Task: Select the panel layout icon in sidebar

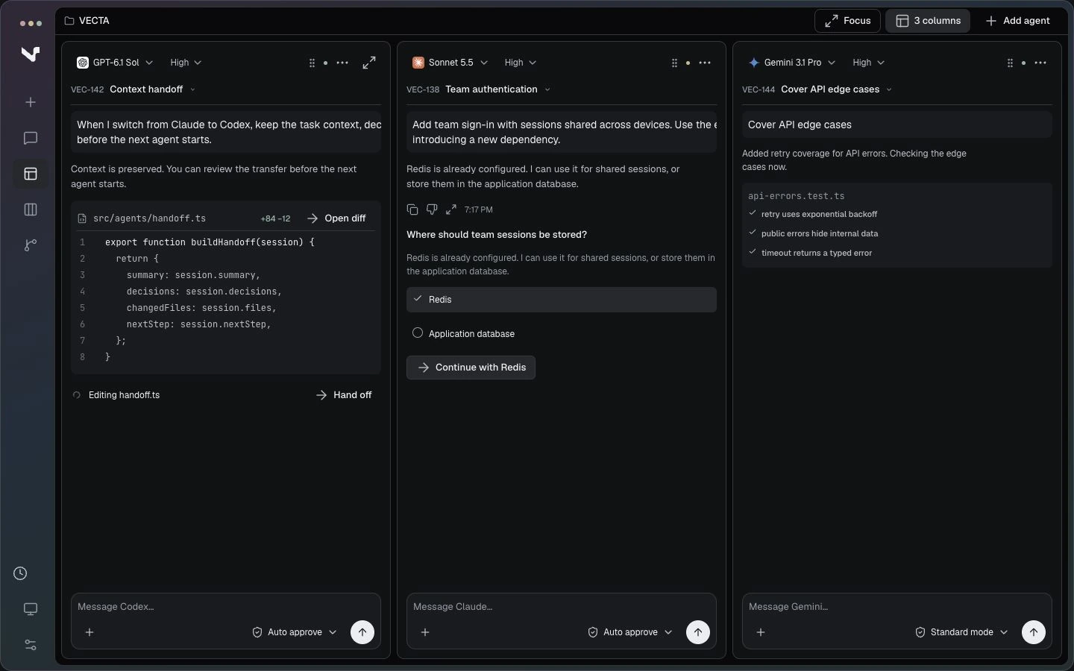Action: (x=31, y=174)
